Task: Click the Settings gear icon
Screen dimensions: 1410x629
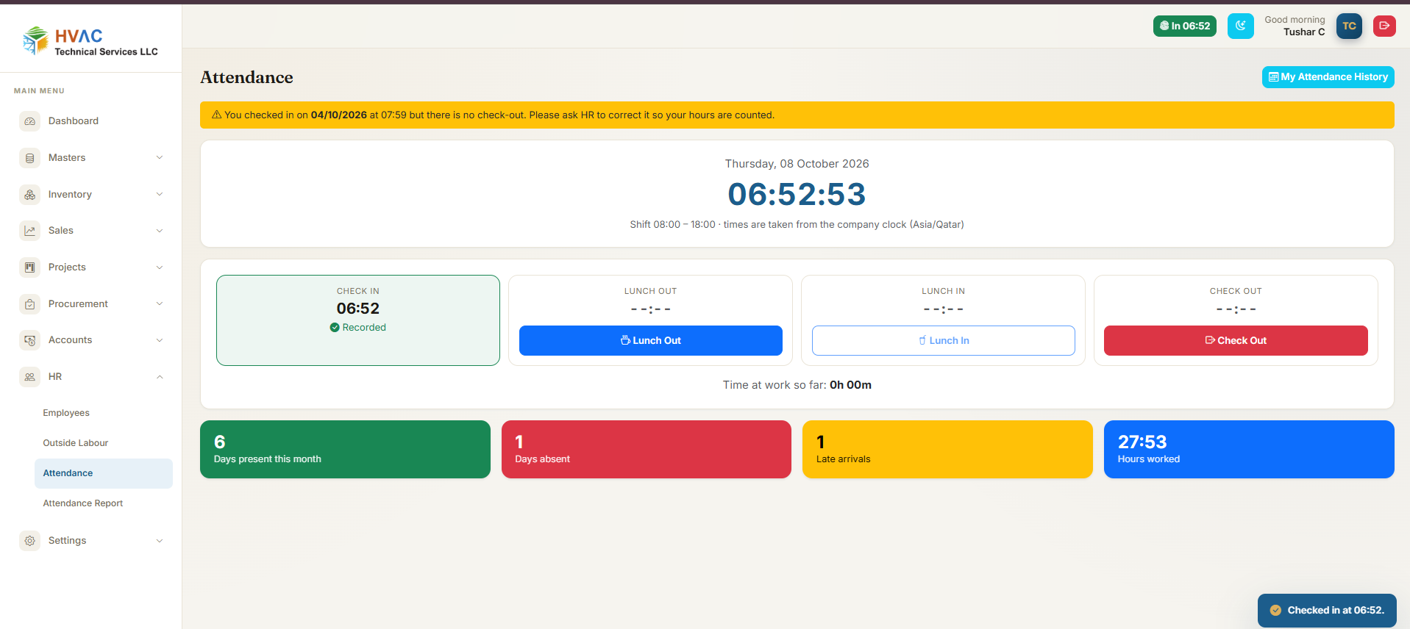Action: [x=29, y=541]
